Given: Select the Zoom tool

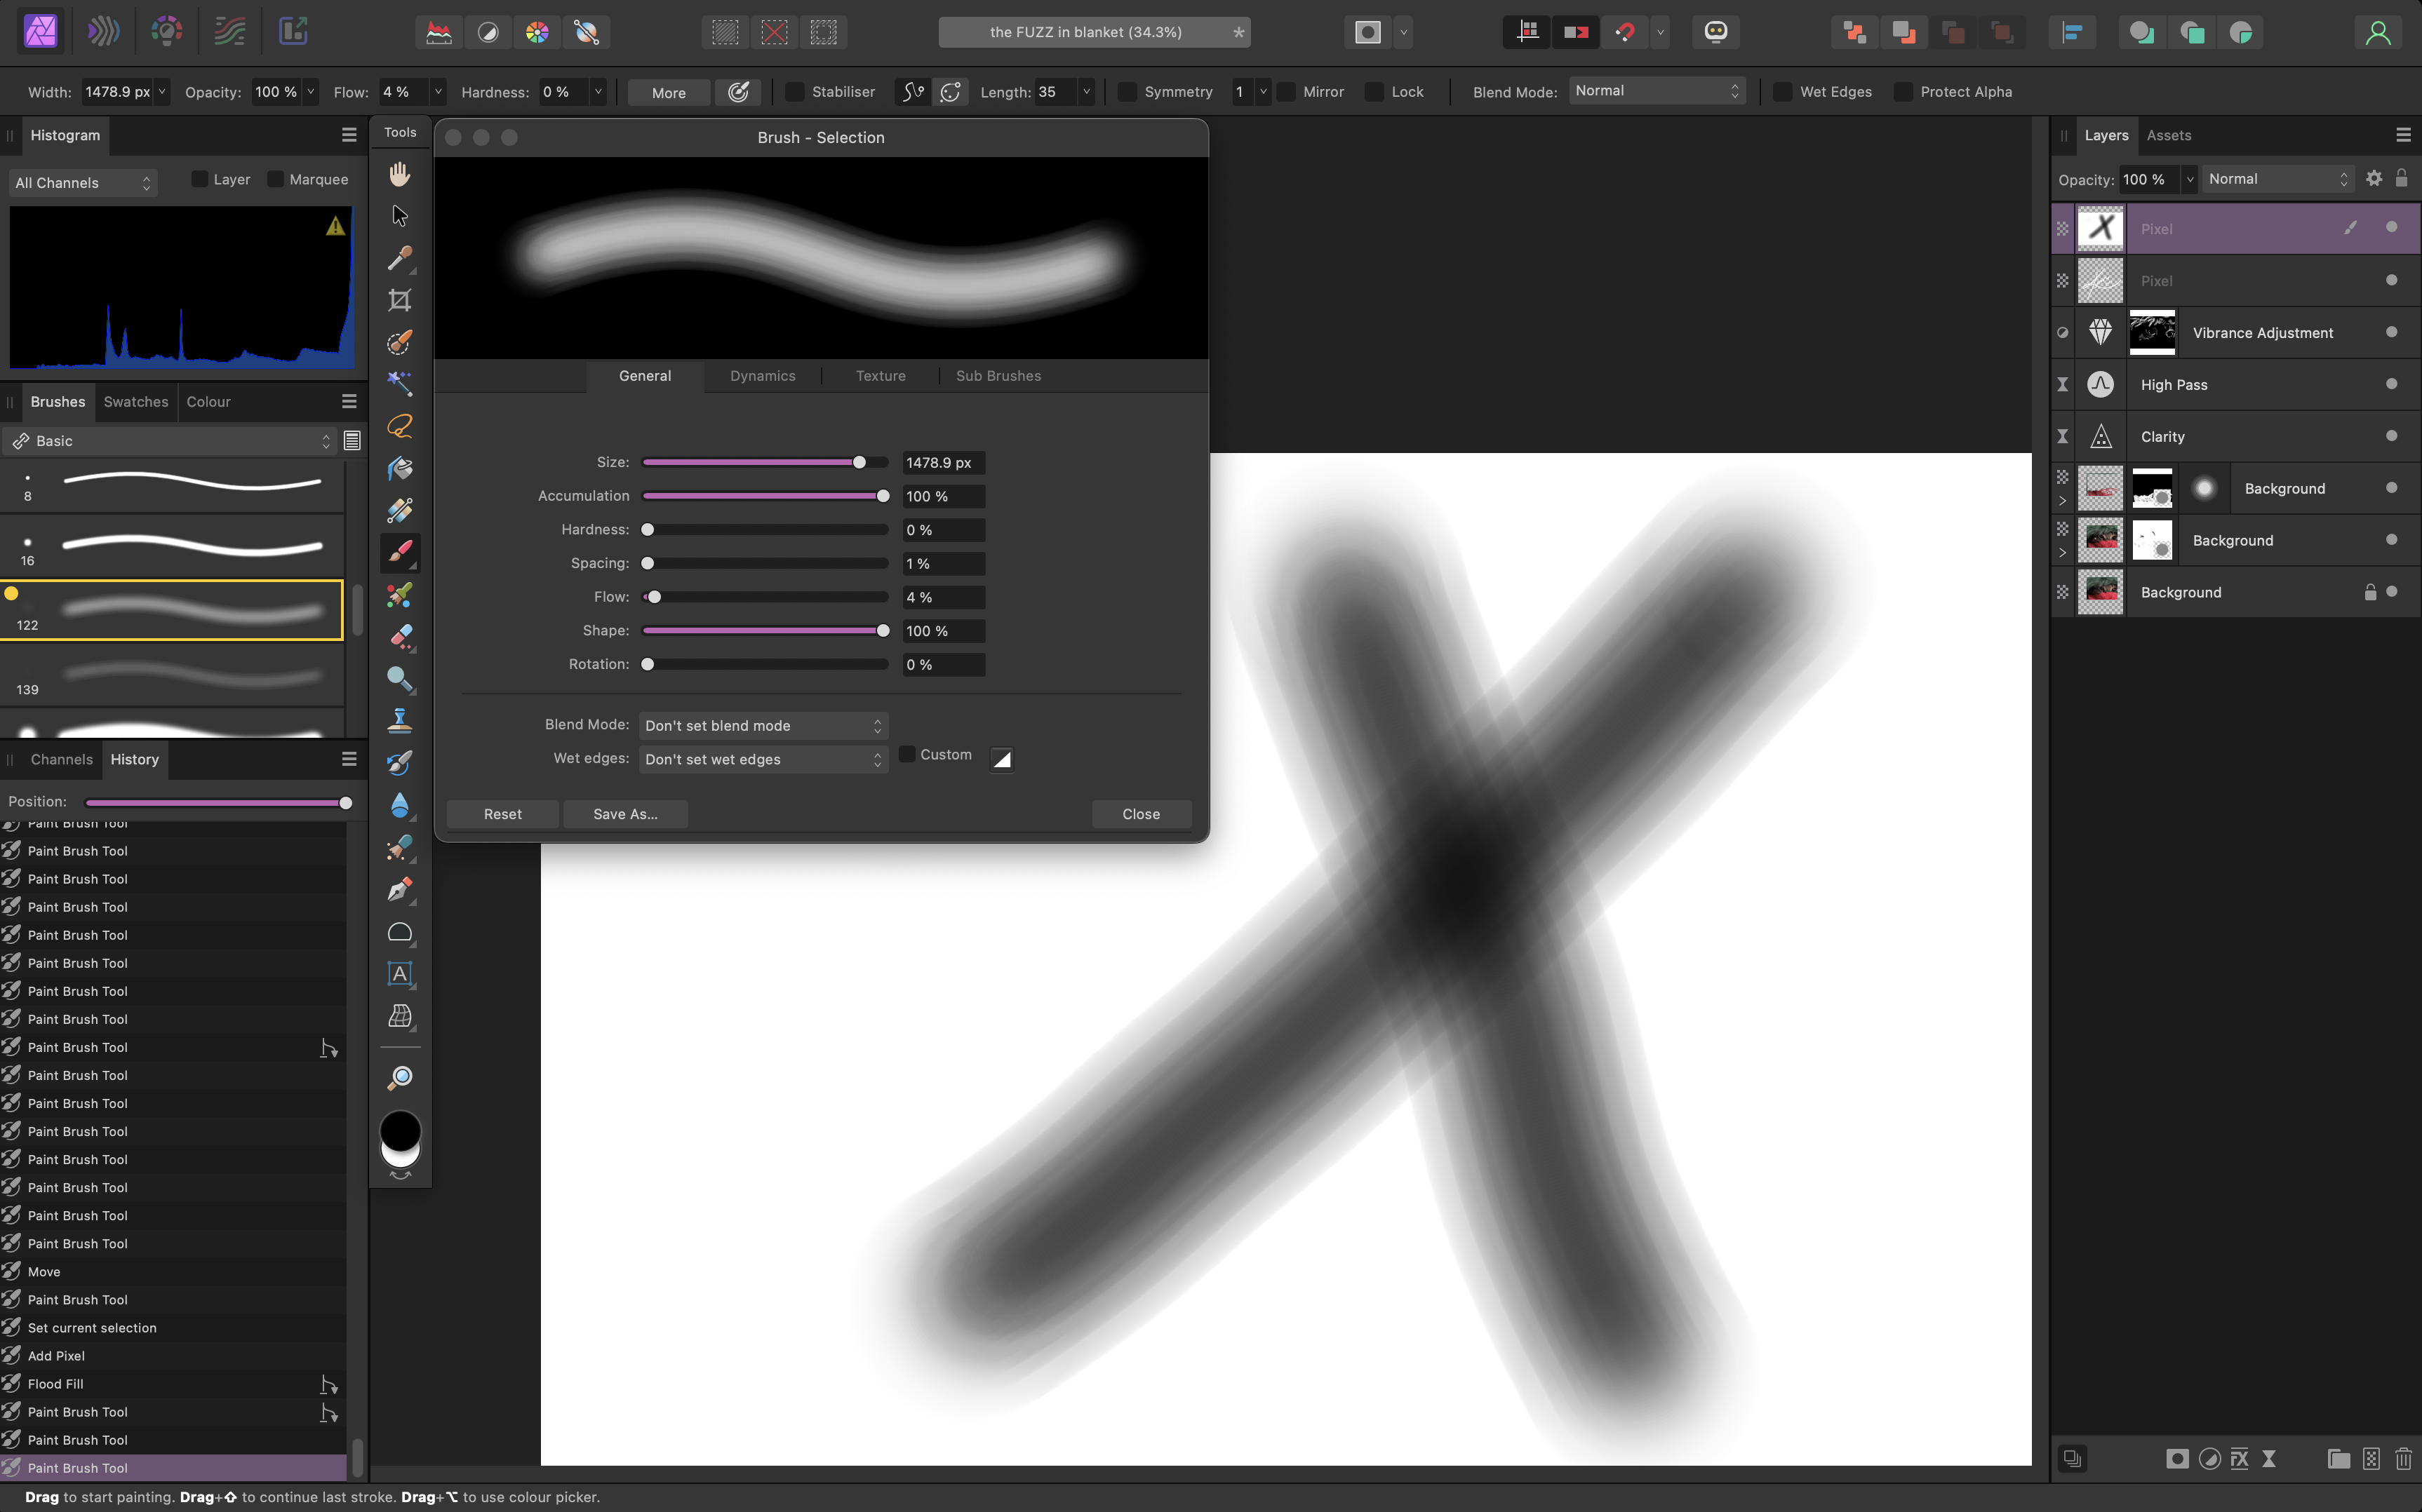Looking at the screenshot, I should pyautogui.click(x=399, y=1077).
